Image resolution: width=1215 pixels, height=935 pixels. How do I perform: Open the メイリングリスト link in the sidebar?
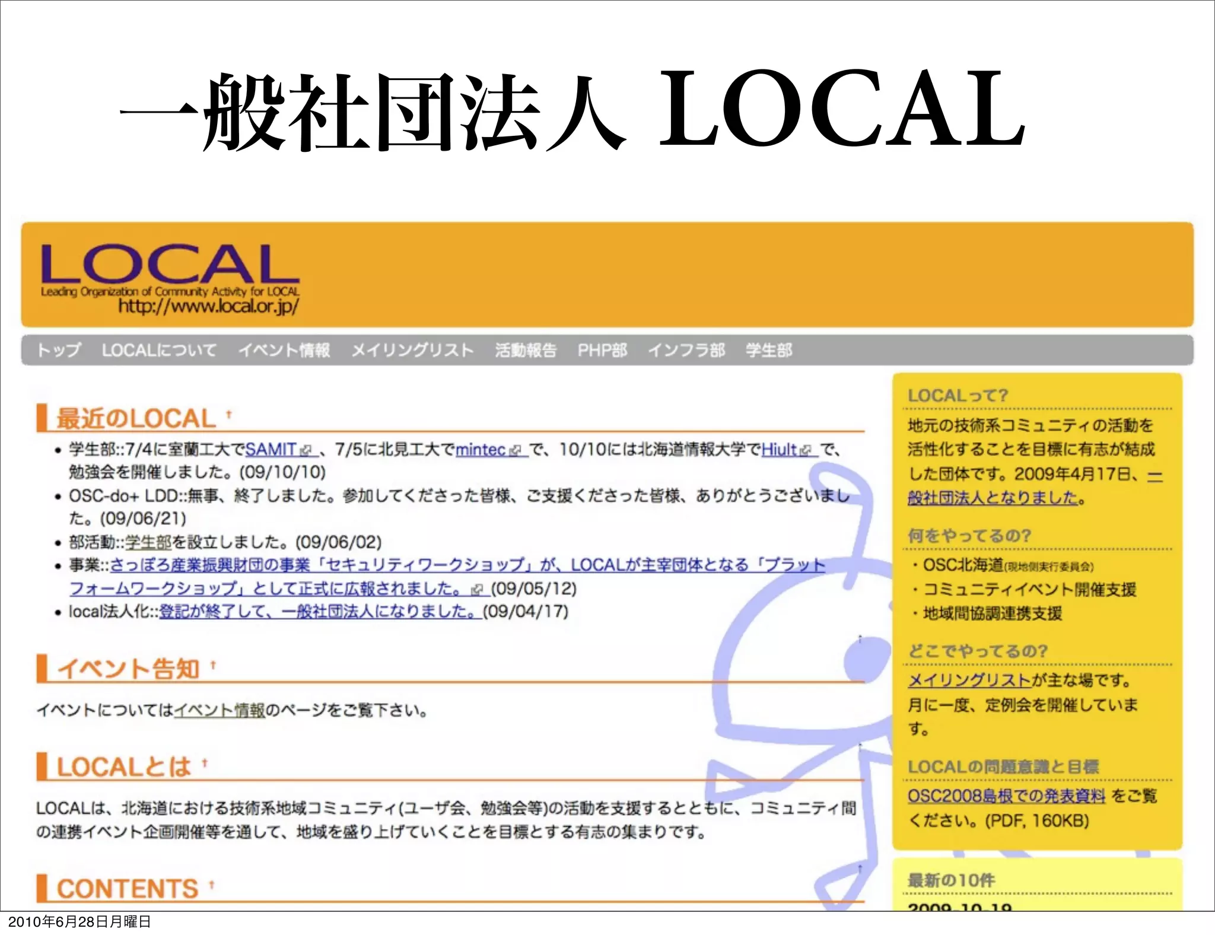click(969, 680)
